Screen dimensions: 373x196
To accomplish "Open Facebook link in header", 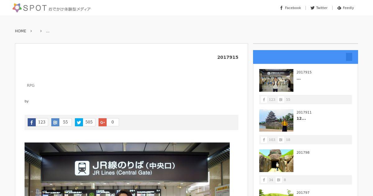I will click(291, 8).
